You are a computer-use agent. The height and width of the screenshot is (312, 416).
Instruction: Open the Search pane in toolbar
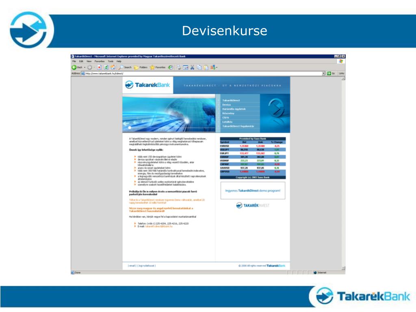(x=125, y=67)
